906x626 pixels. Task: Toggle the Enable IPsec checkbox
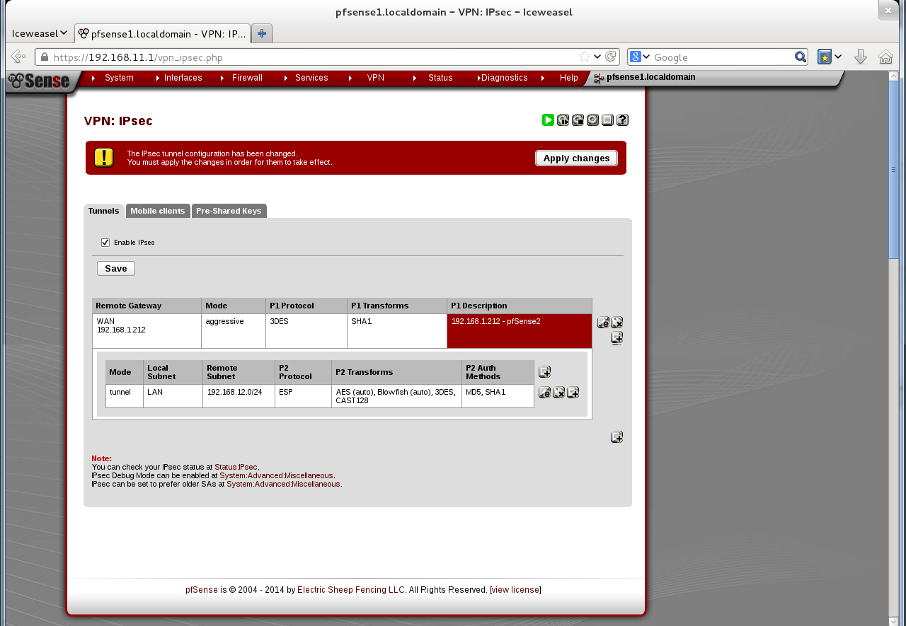105,243
